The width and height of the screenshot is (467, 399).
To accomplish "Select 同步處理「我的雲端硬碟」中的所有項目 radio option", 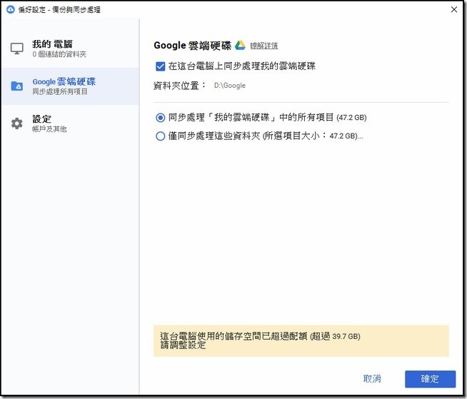I will click(160, 118).
